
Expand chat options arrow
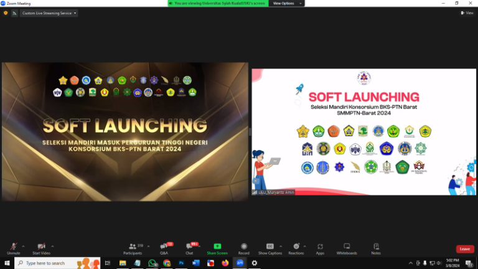[199, 247]
